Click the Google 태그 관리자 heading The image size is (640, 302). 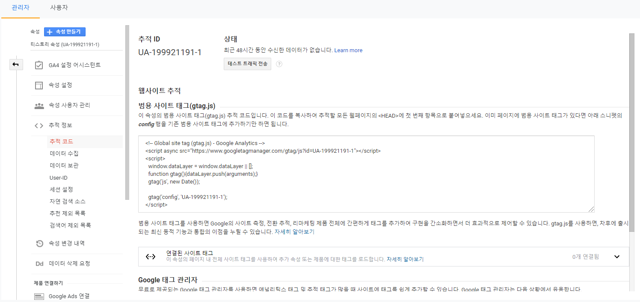click(x=168, y=280)
